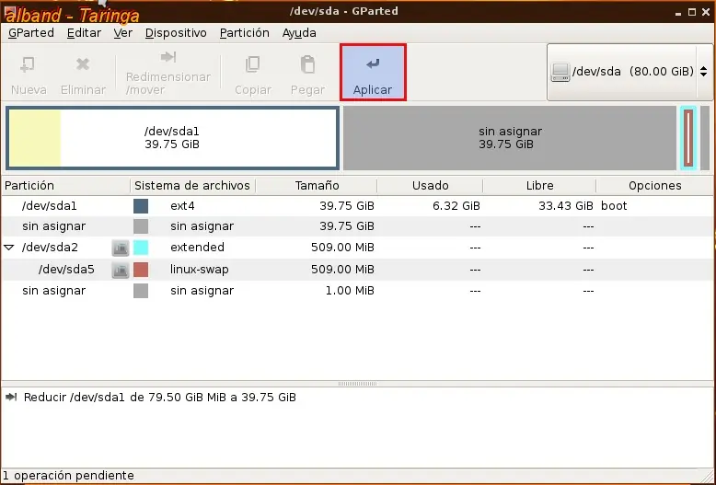Sort by Sistema de archivos column header
The height and width of the screenshot is (485, 716).
pos(192,185)
